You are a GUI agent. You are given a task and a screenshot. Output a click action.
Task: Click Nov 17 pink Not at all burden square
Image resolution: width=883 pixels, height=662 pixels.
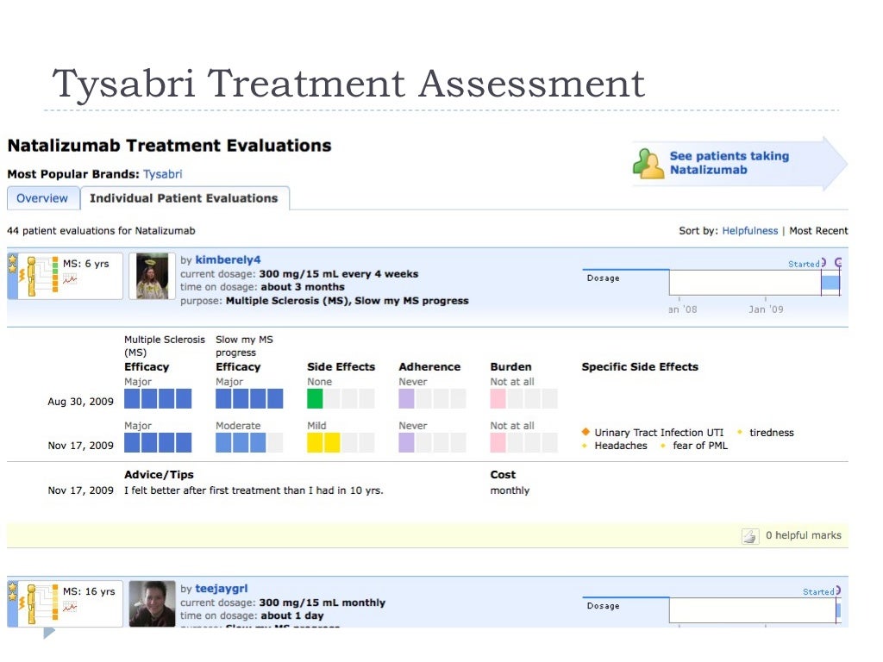(498, 443)
